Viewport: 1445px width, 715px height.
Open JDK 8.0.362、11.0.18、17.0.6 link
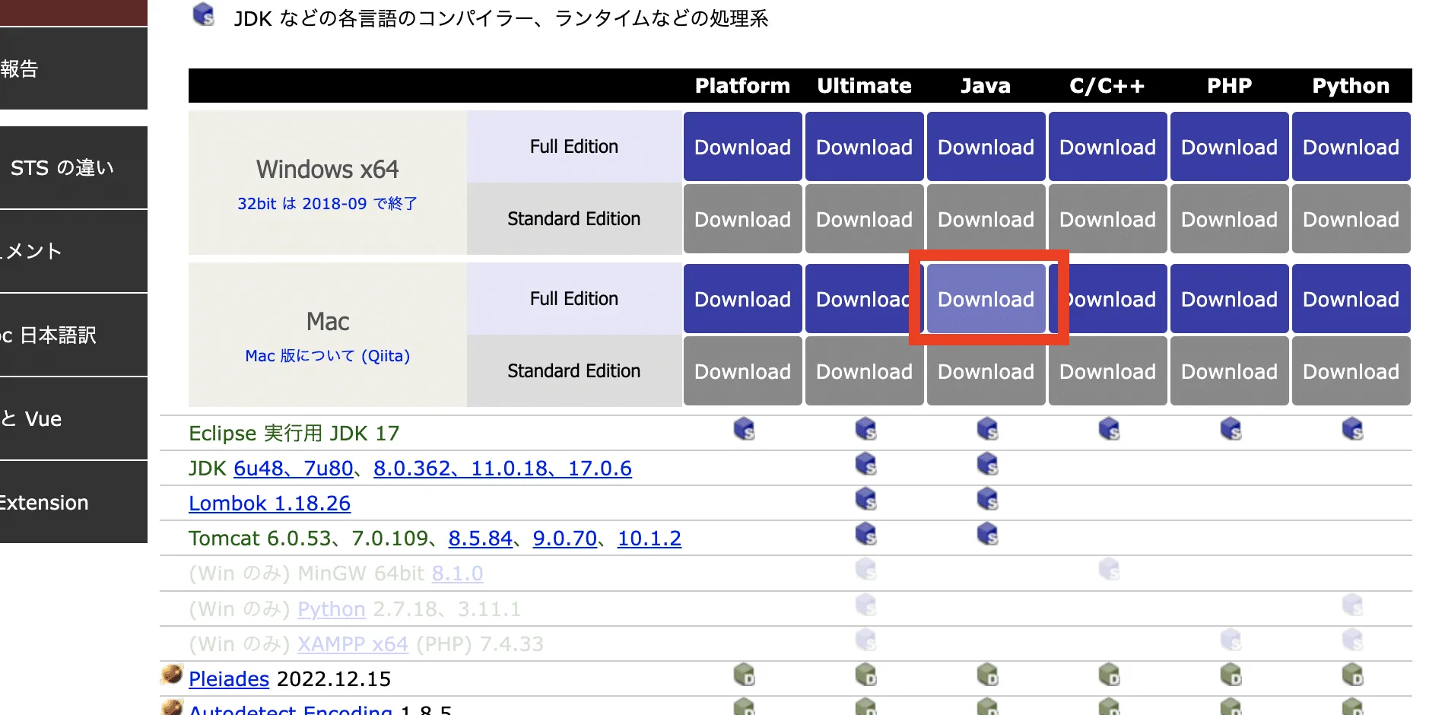503,469
